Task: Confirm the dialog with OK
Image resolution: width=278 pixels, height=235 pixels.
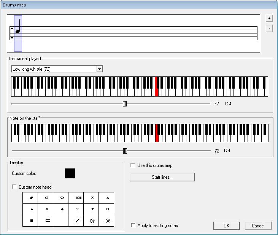Action: [x=226, y=225]
